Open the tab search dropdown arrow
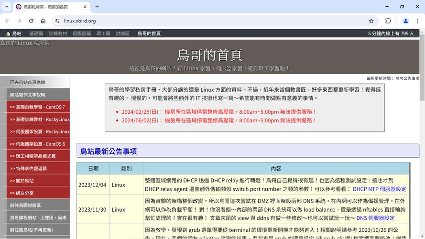 [x=7, y=7]
